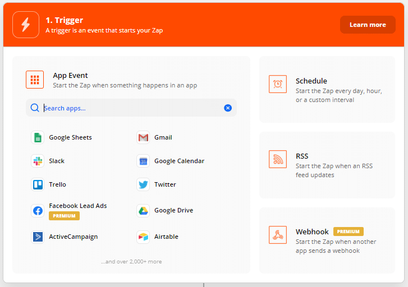Image resolution: width=408 pixels, height=287 pixels.
Task: Choose the RSS feed trigger
Action: [x=327, y=165]
